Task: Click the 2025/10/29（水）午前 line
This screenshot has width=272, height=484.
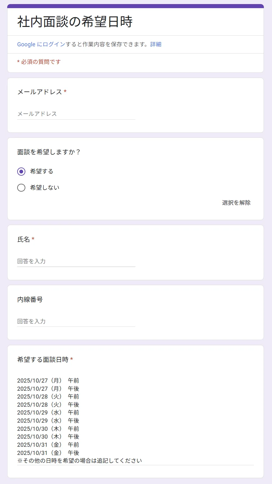Action: (48, 413)
